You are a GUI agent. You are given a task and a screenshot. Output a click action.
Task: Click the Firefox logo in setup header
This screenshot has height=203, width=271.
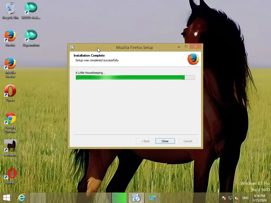[193, 59]
